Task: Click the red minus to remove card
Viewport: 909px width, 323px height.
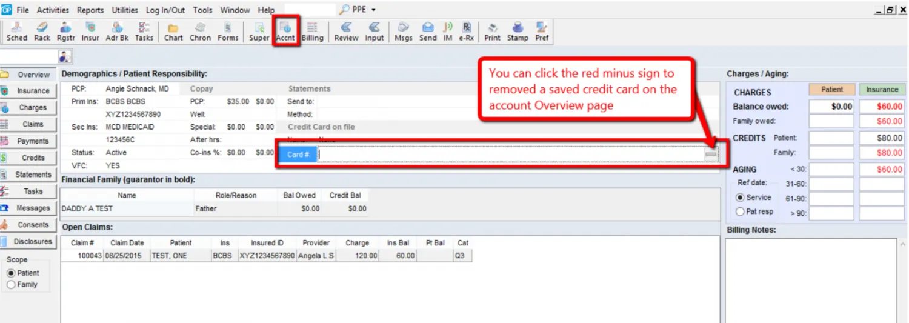Action: click(x=711, y=155)
